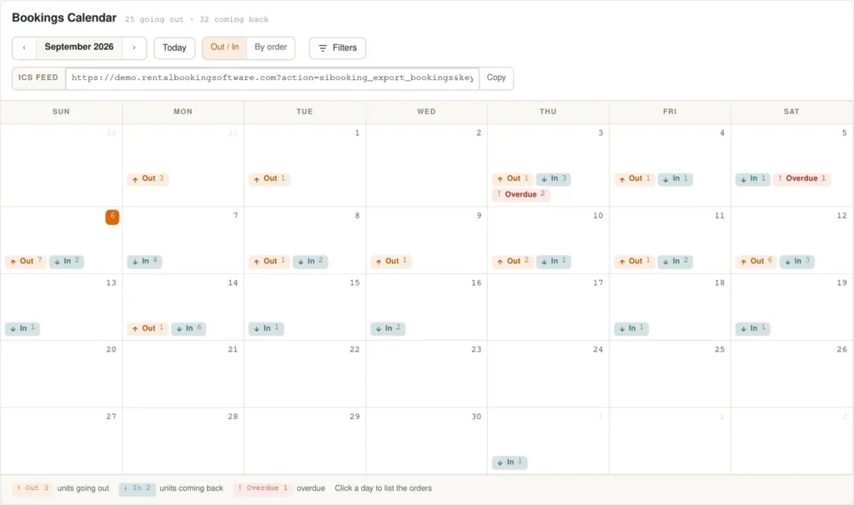
Task: Open In 1 badge on October 1
Action: [x=510, y=462]
